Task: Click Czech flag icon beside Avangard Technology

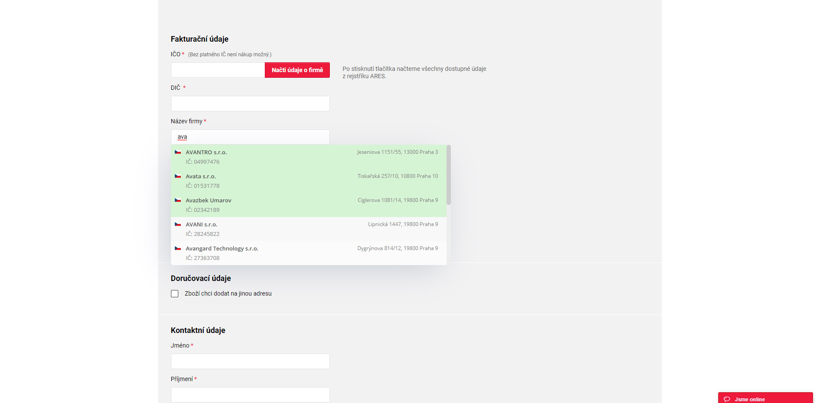Action: 177,248
